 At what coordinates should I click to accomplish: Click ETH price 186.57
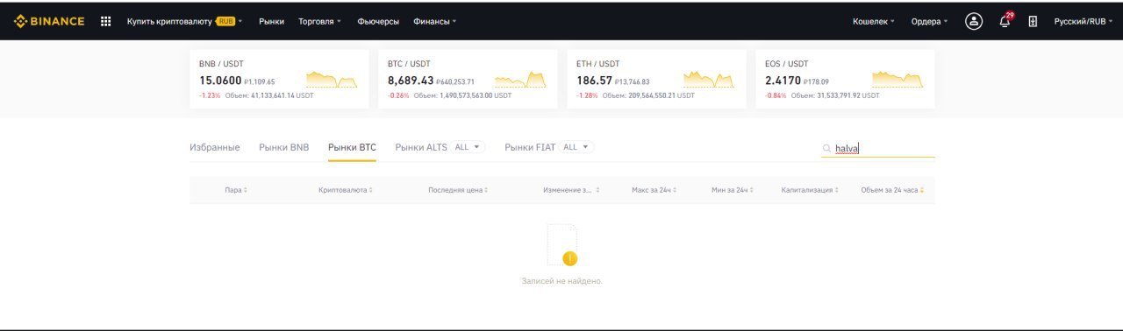coord(594,81)
